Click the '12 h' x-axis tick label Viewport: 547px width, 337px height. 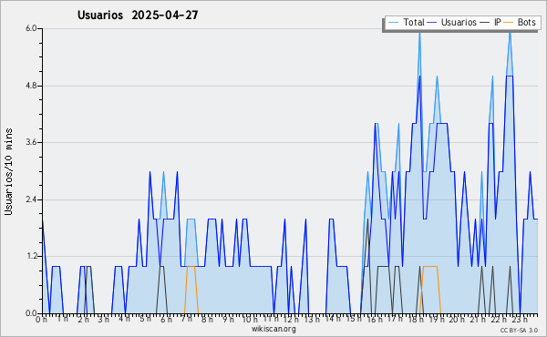pyautogui.click(x=291, y=320)
